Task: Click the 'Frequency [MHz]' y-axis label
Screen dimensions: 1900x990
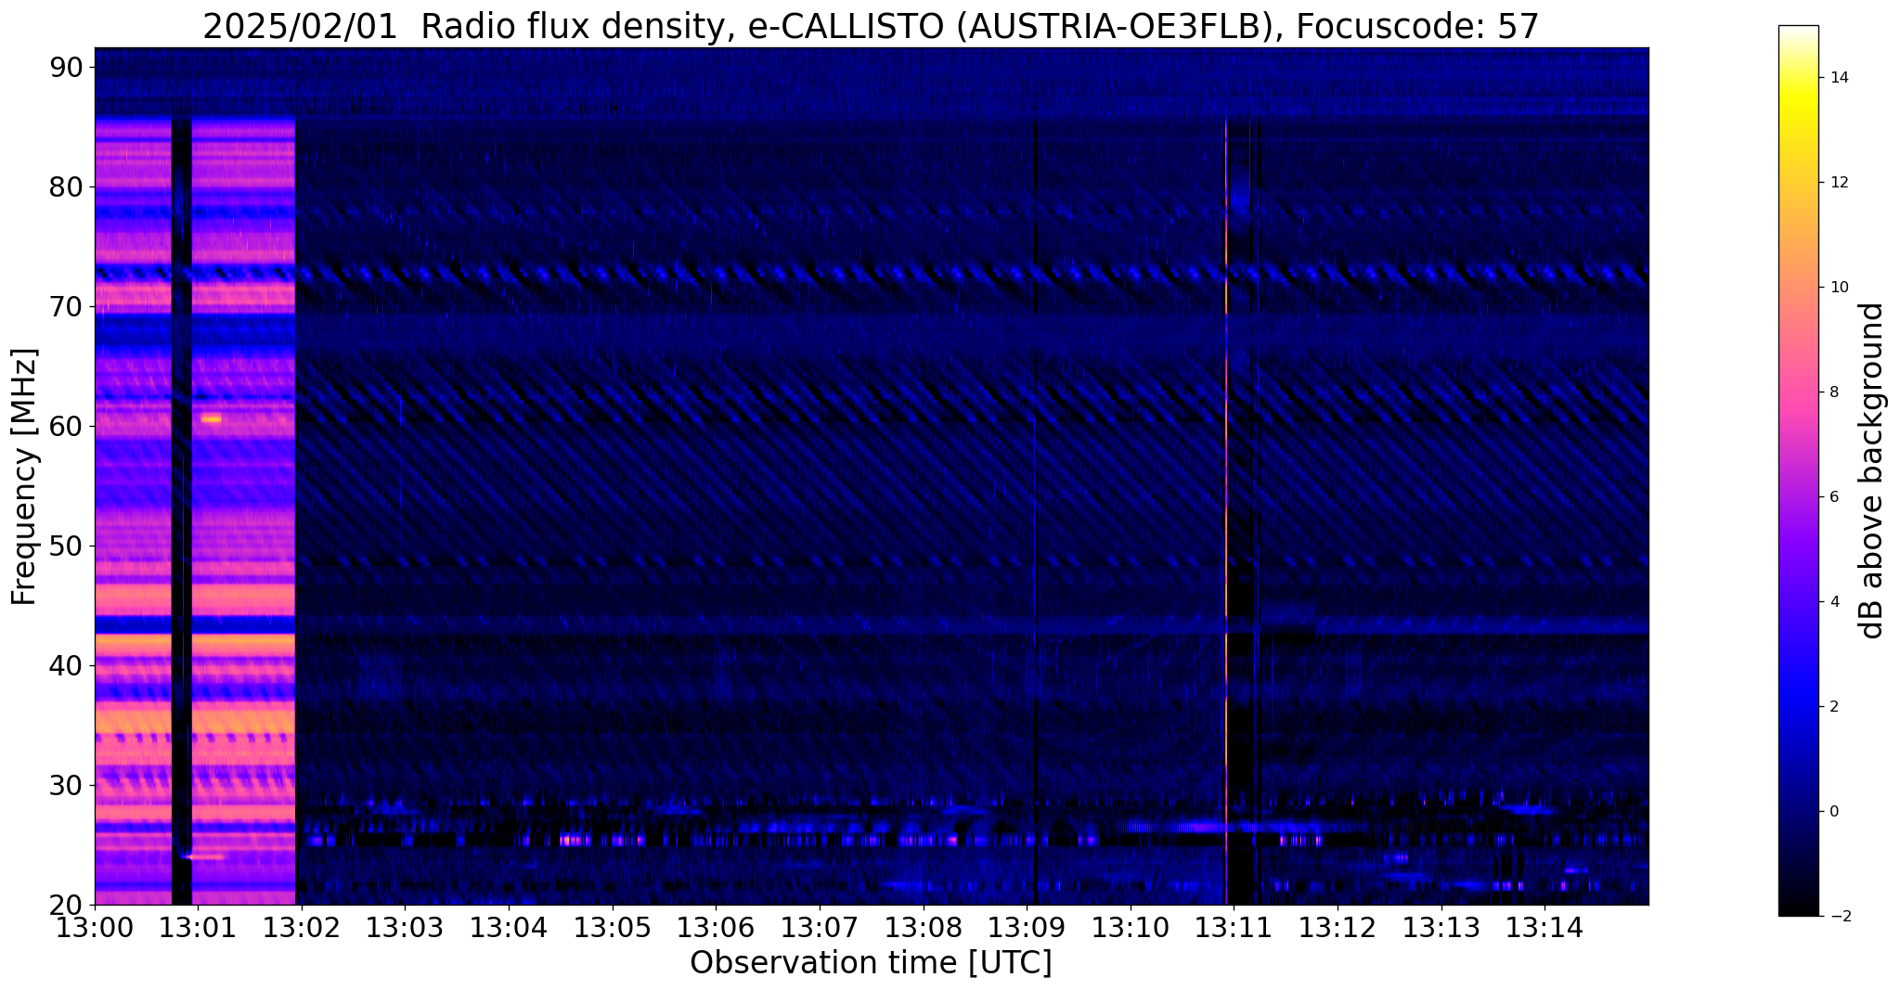Action: (x=24, y=477)
